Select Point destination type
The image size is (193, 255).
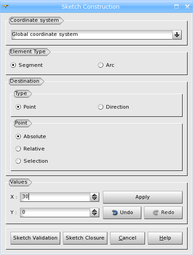click(x=26, y=107)
